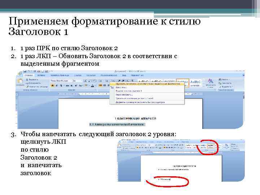
Task: Open Рецензирование tab in upper Word window
Action: 109,75
